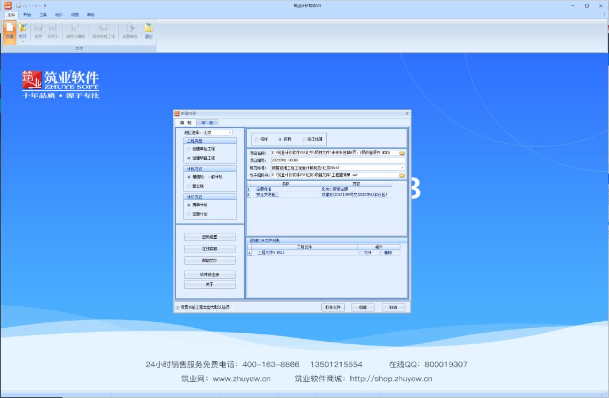This screenshot has height=398, width=609.
Task: Select the 创建单位工程 radio button
Action: click(x=190, y=149)
